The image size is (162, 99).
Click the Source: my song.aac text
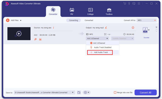tap(43, 28)
